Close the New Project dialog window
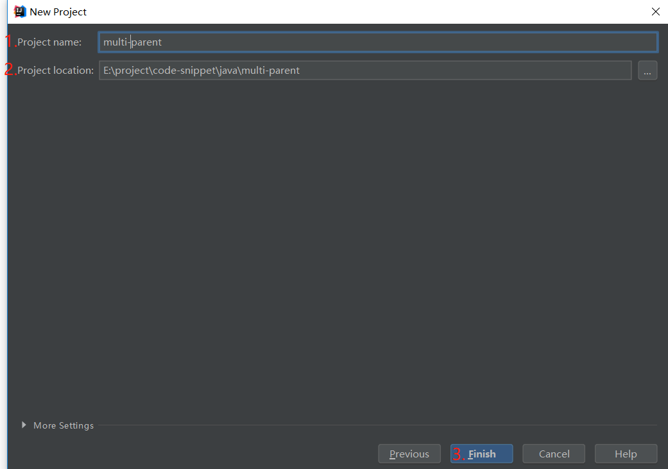The width and height of the screenshot is (668, 469). pyautogui.click(x=655, y=12)
